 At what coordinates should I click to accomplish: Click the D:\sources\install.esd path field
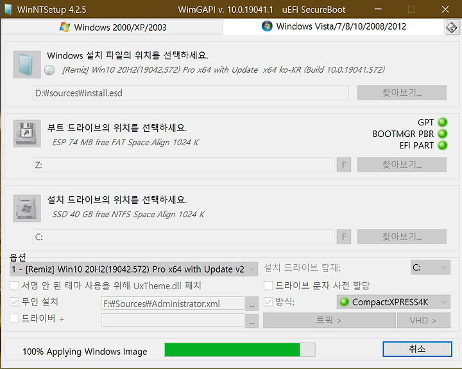point(191,93)
